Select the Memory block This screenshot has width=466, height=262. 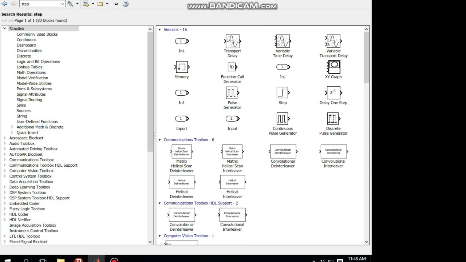pyautogui.click(x=182, y=70)
